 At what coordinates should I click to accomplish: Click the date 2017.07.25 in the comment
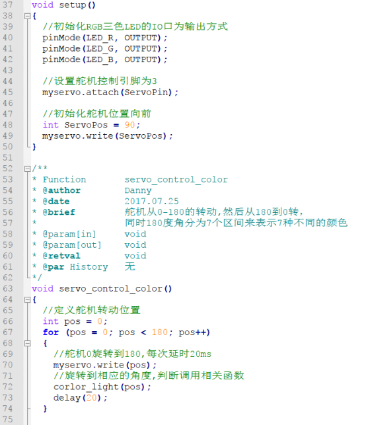151,202
